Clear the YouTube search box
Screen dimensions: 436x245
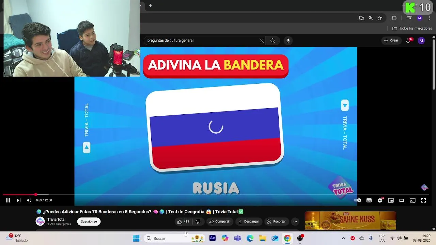point(262,40)
